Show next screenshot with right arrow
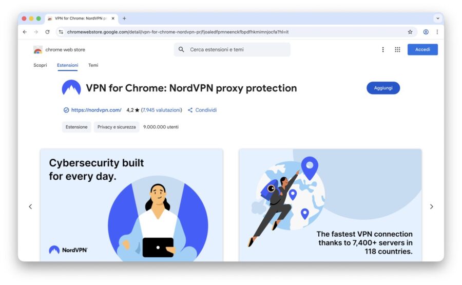This screenshot has width=462, height=285. [431, 206]
